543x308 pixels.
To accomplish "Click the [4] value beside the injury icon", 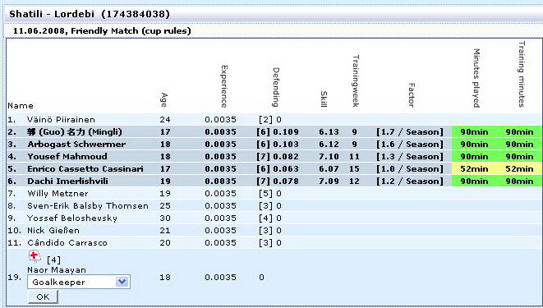I will (x=53, y=260).
